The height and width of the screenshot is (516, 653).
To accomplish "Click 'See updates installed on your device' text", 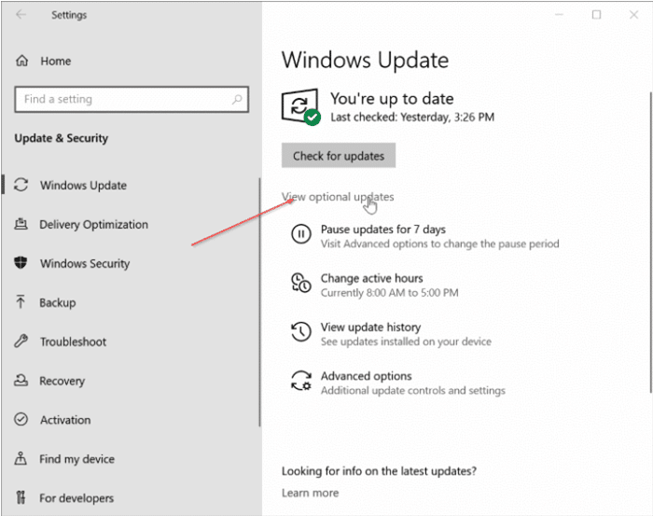I will [406, 342].
